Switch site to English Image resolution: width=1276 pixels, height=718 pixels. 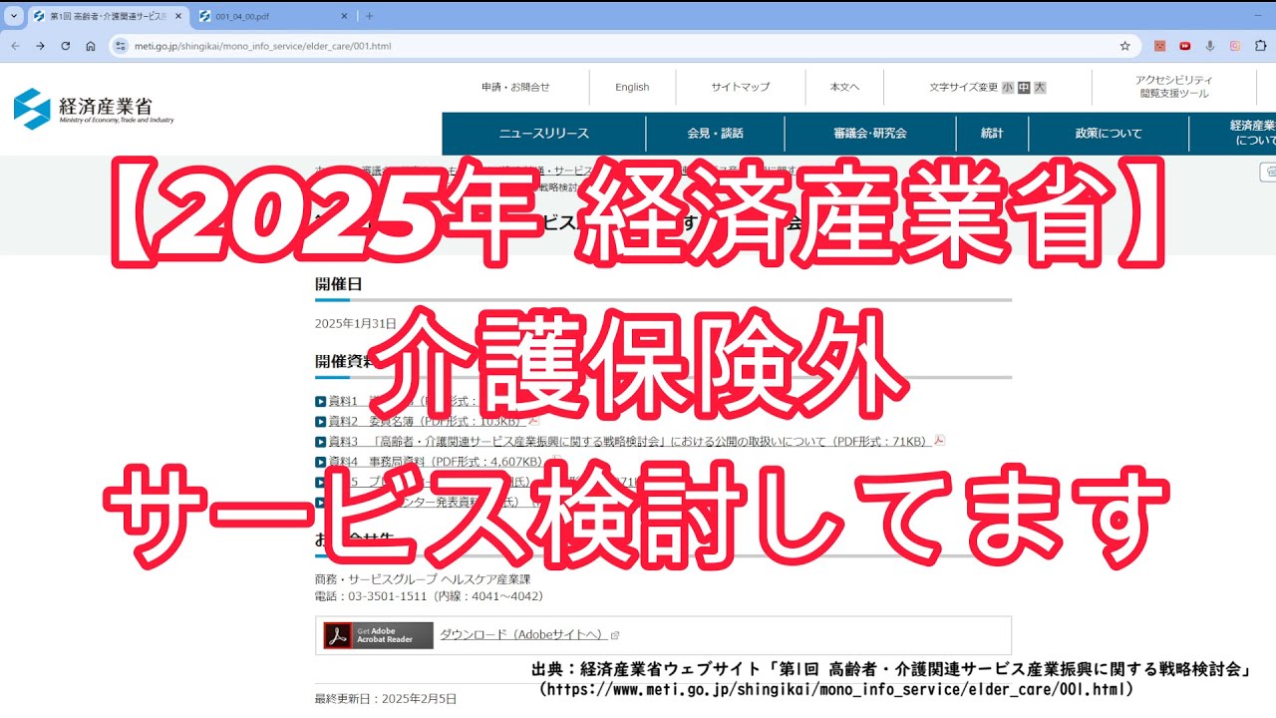[632, 87]
